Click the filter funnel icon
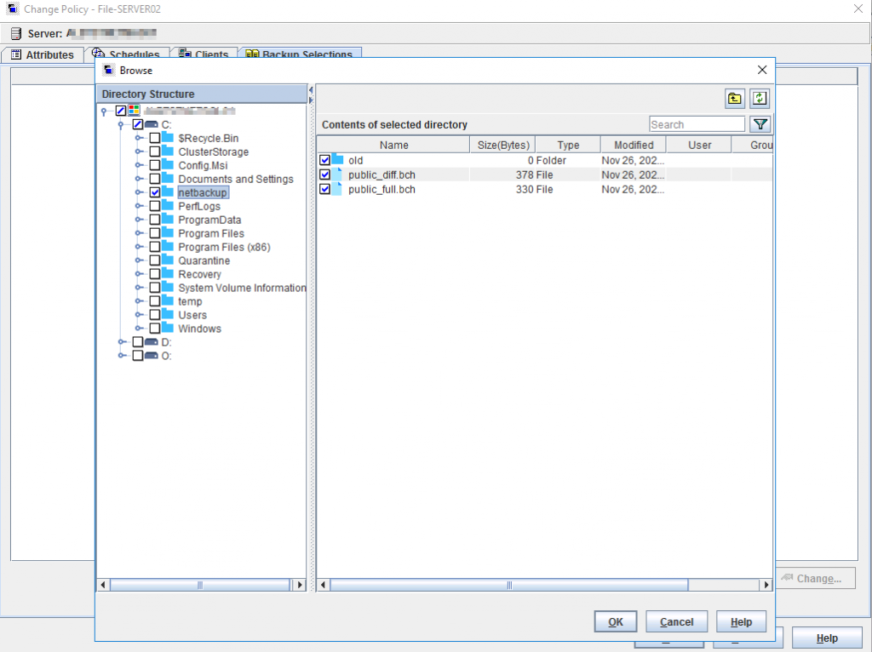Image resolution: width=872 pixels, height=652 pixels. (x=760, y=125)
